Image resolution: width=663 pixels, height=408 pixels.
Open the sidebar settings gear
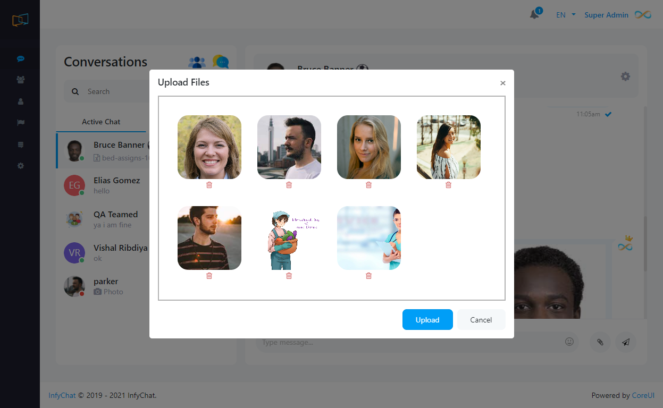[x=20, y=166]
